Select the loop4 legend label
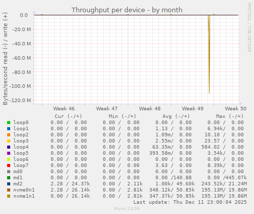The height and width of the screenshot is (214, 254). click(x=21, y=147)
